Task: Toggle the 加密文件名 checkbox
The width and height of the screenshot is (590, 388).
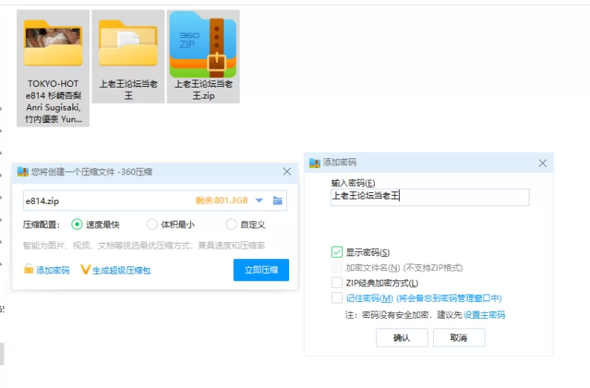Action: 337,267
